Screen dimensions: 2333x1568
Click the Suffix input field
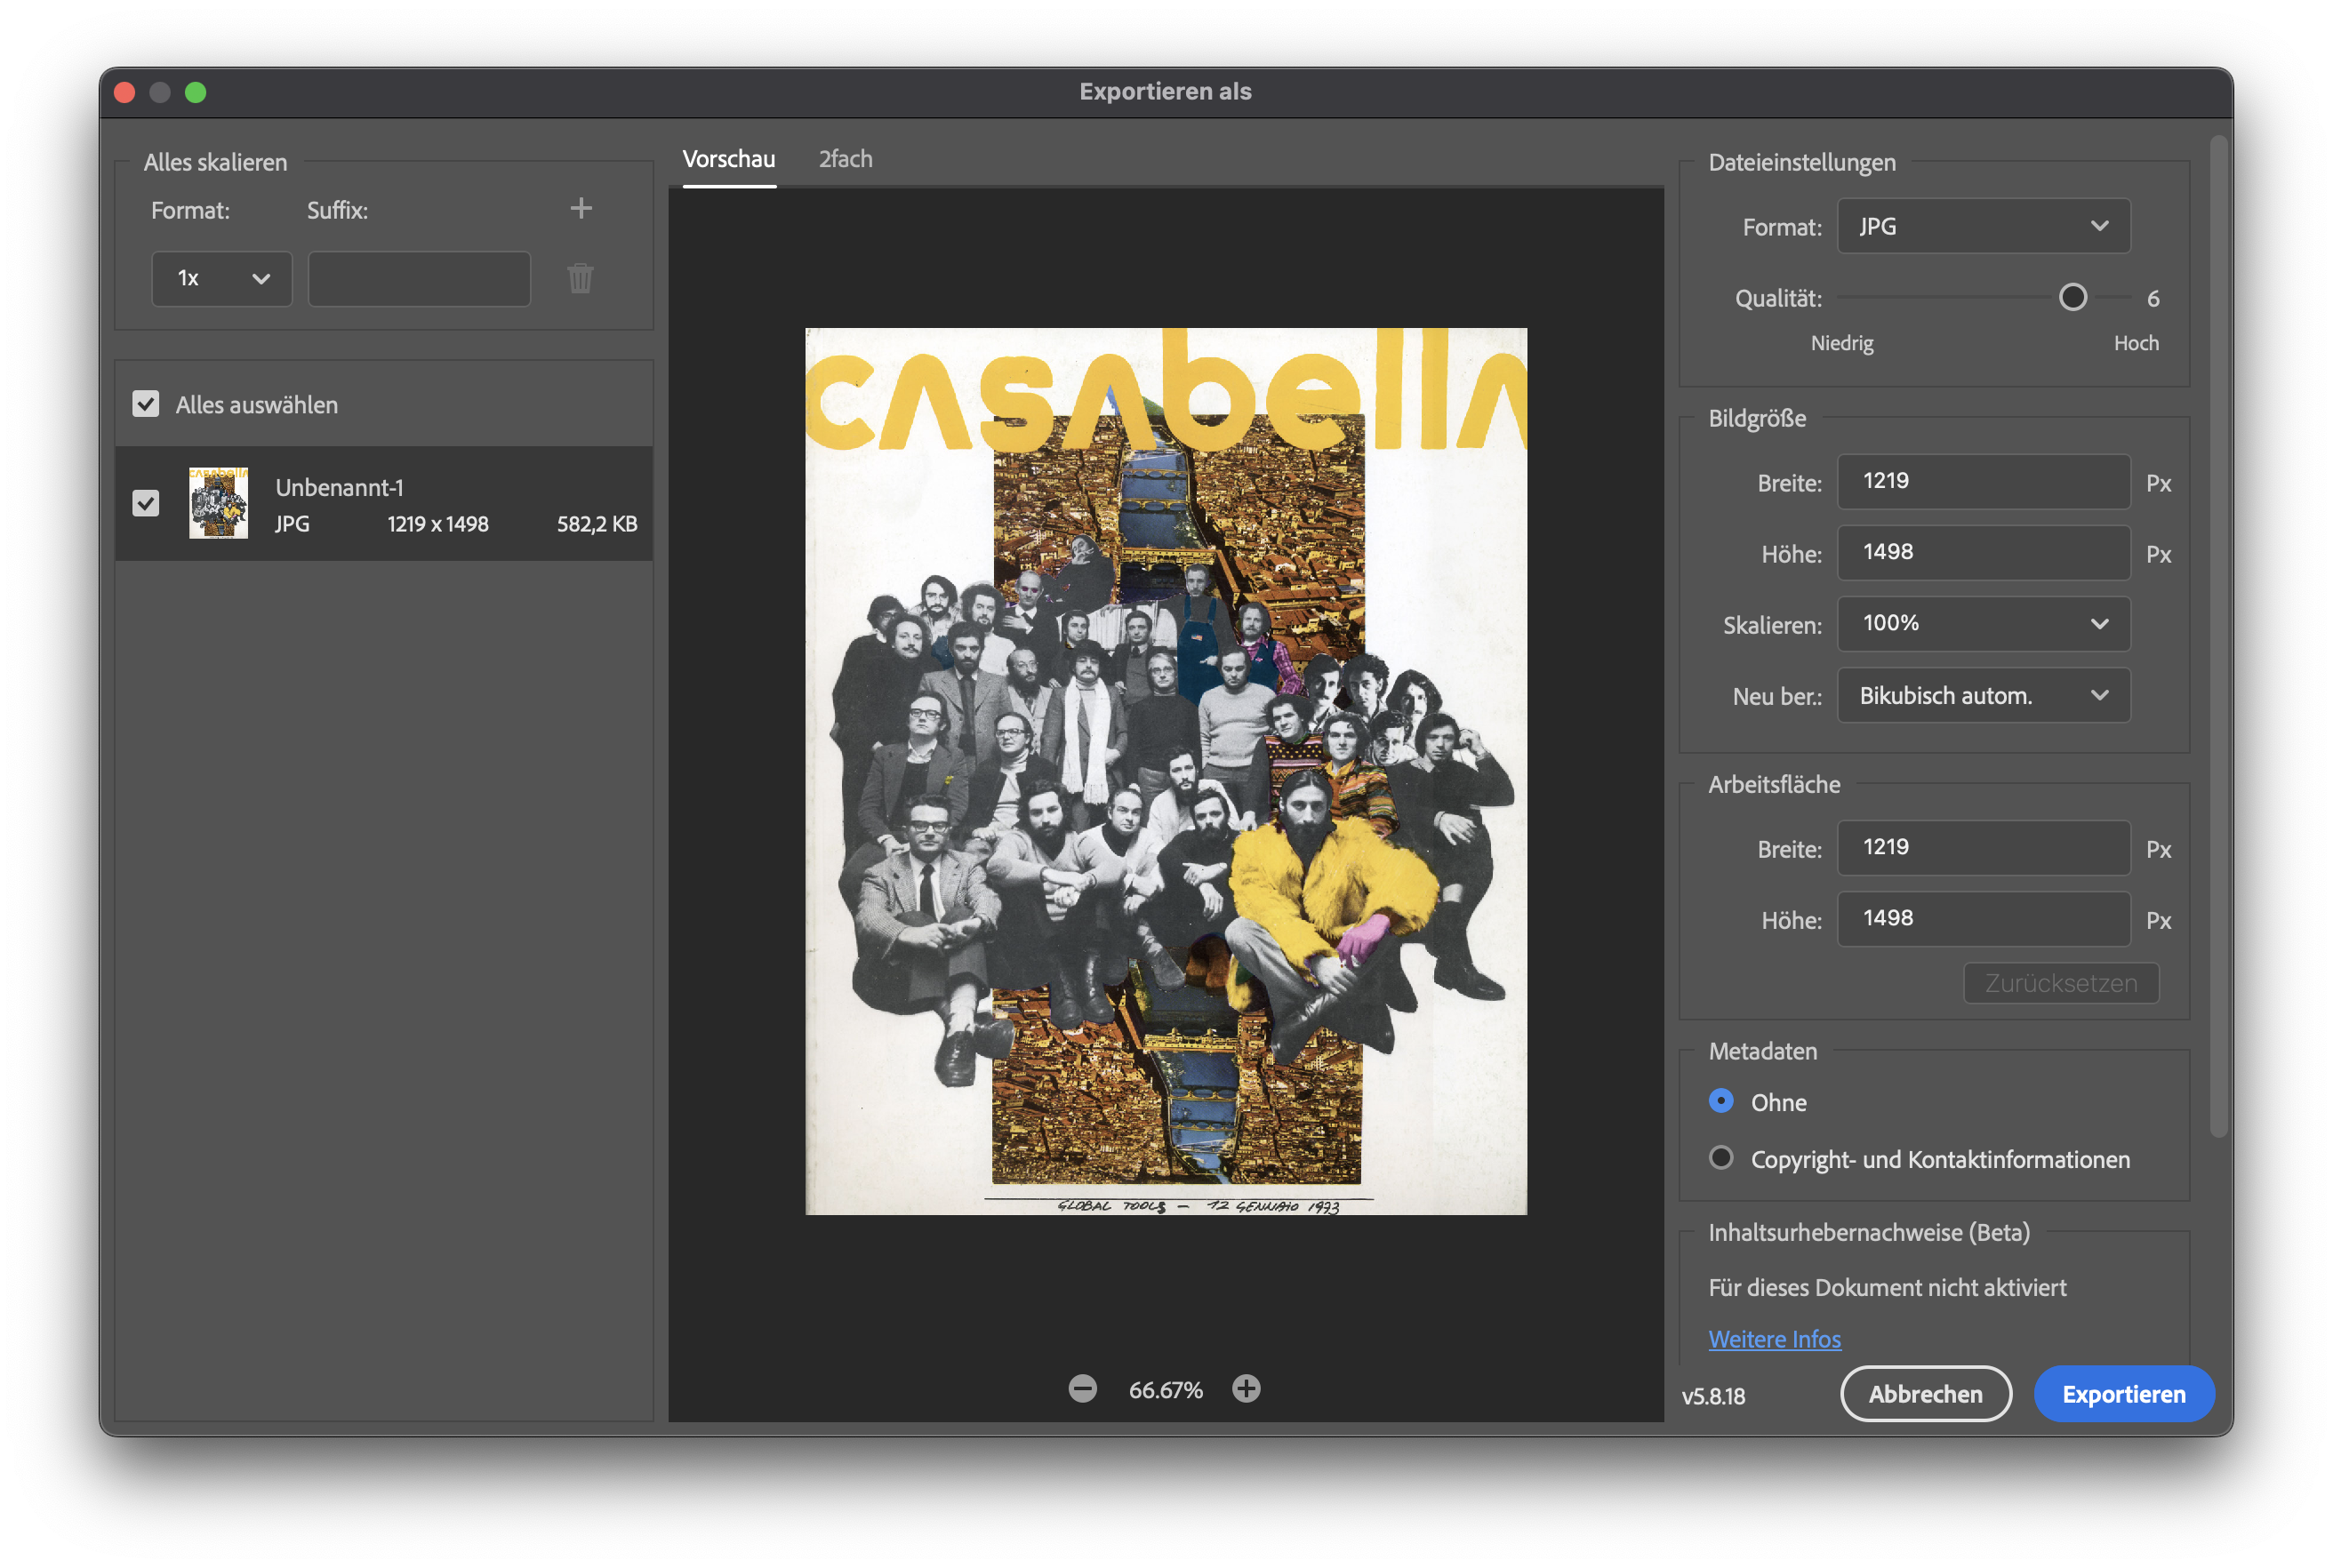coord(419,278)
